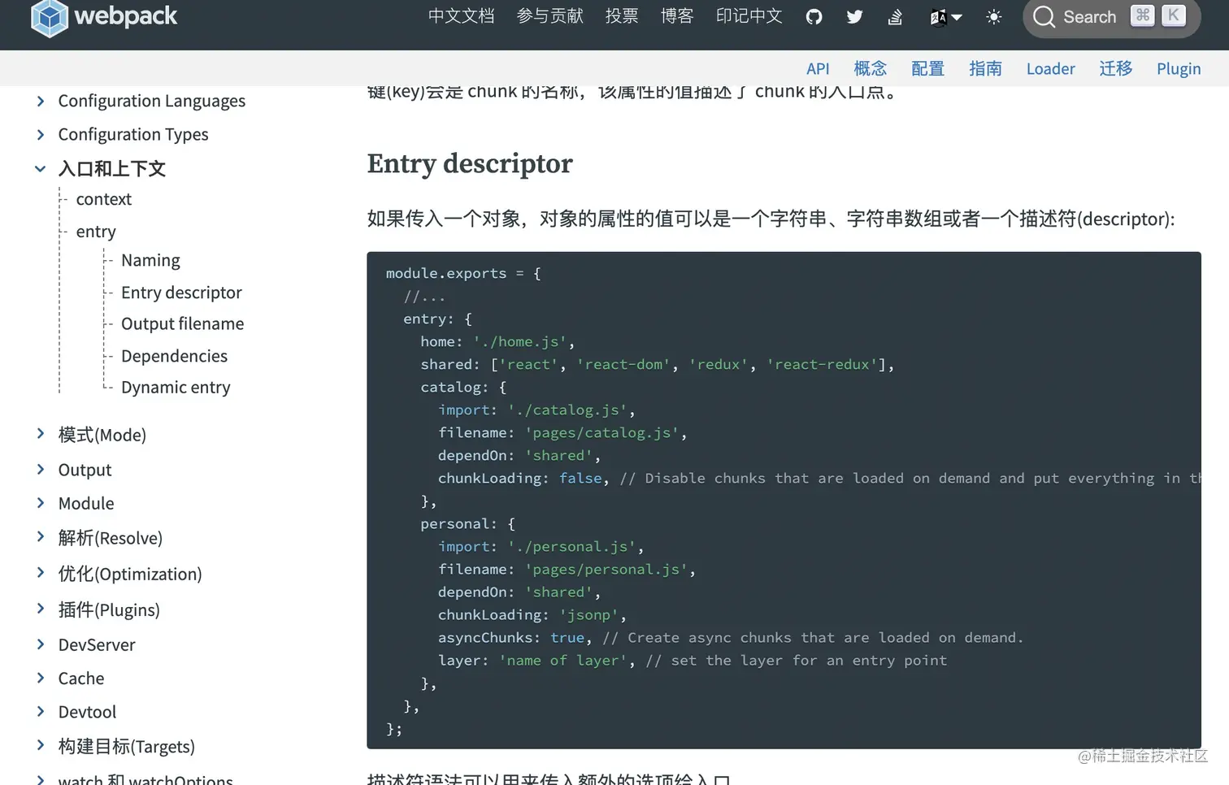Jump to the Output filename subsection link

182,323
